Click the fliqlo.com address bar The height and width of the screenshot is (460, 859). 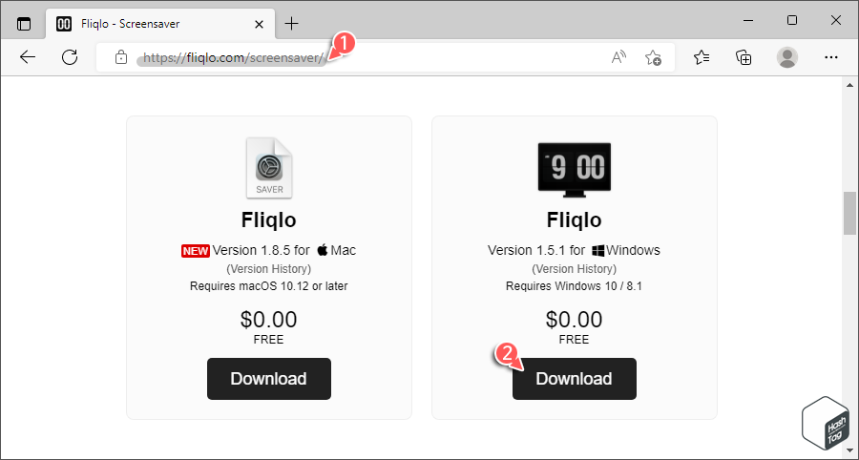point(386,57)
